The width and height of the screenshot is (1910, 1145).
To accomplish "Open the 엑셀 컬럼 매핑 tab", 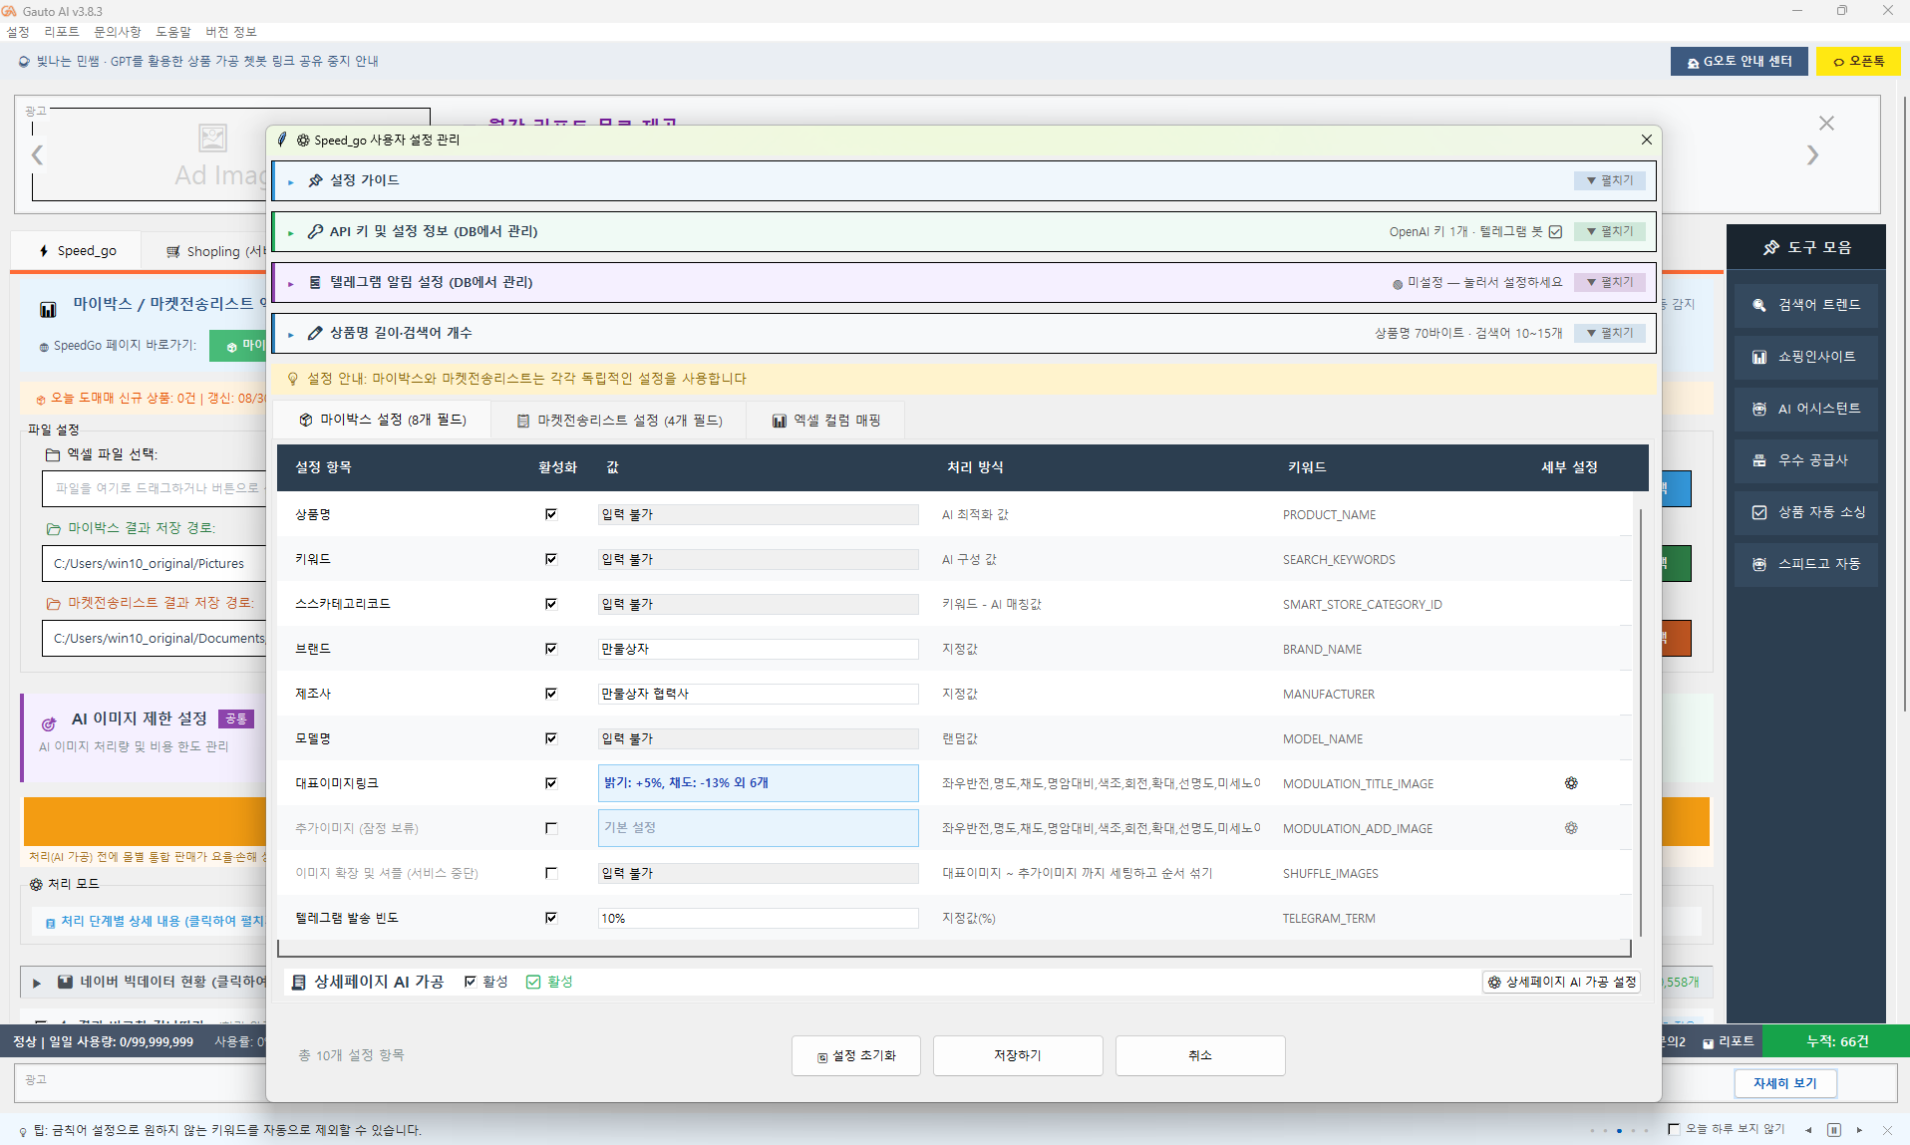I will point(826,421).
